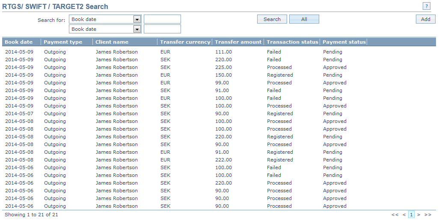Click Outgoing in the 2014-05-07 row
The image size is (439, 221).
tap(55, 113)
